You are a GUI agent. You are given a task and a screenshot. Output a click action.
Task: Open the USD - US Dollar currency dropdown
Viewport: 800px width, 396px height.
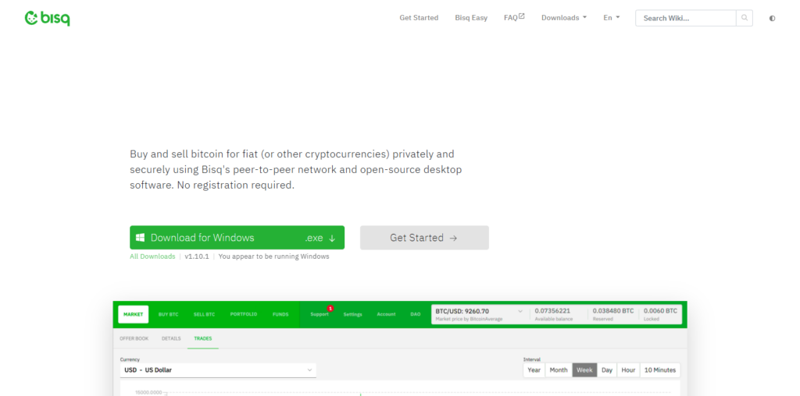point(218,370)
